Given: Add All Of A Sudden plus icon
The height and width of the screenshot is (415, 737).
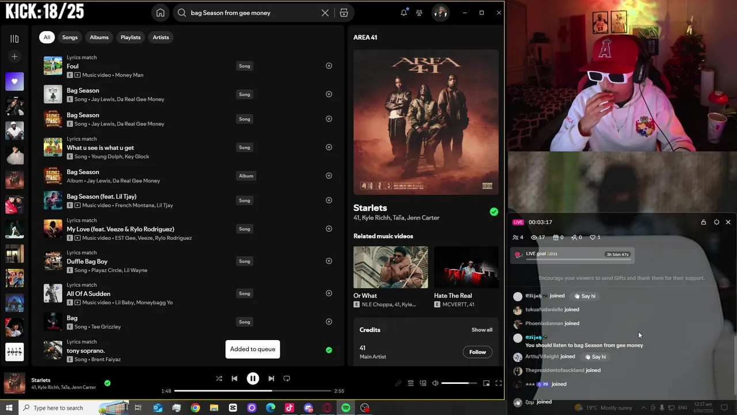Looking at the screenshot, I should 329,293.
